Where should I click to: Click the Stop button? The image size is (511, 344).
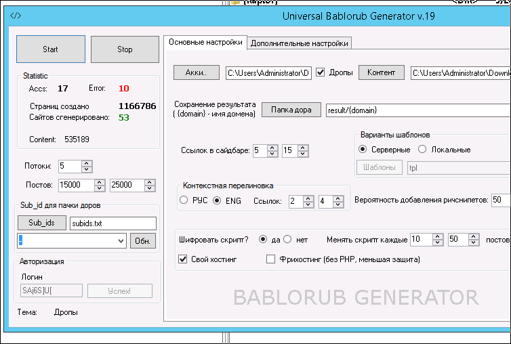coord(125,49)
